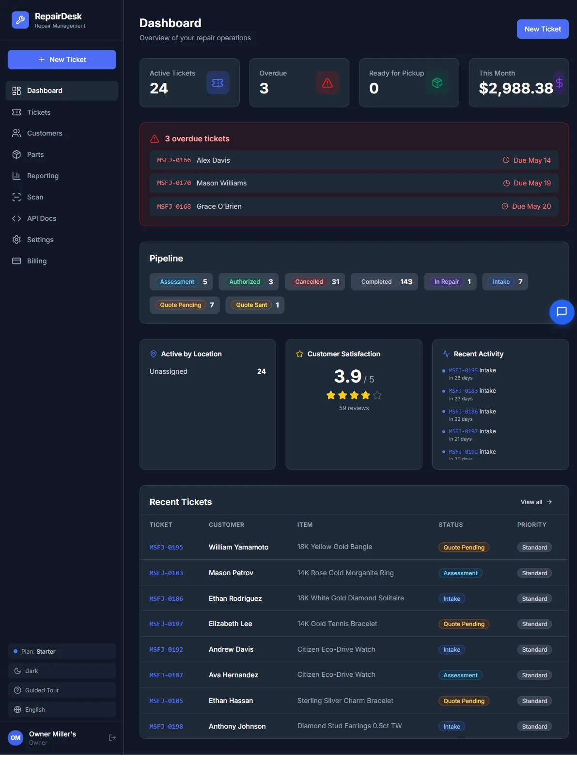The width and height of the screenshot is (577, 764).
Task: Click the Ready for Pickup box icon
Action: 437,83
